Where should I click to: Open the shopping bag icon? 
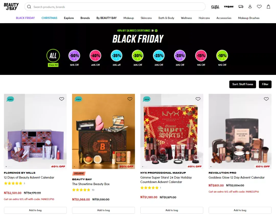click(268, 7)
